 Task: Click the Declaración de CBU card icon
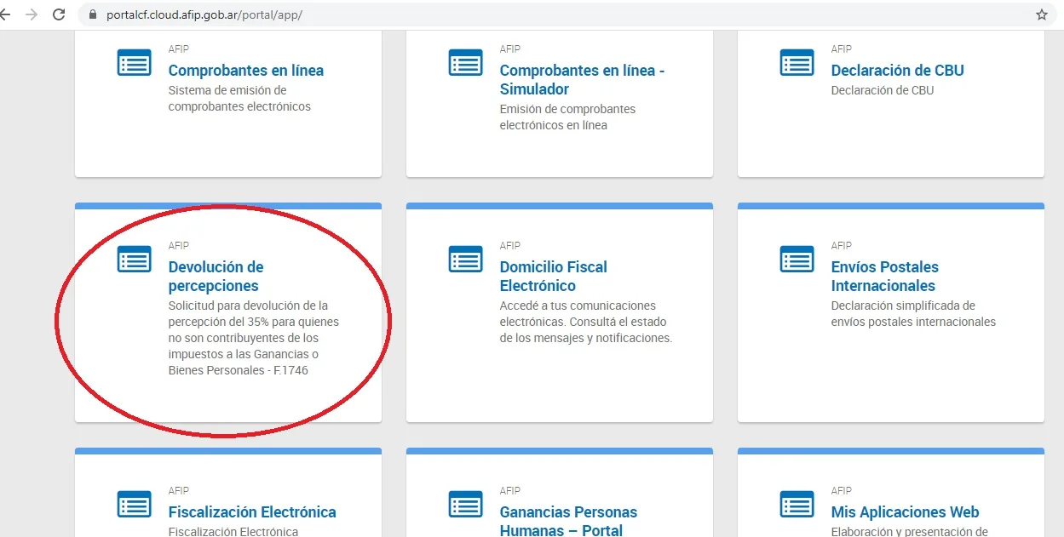[x=797, y=62]
